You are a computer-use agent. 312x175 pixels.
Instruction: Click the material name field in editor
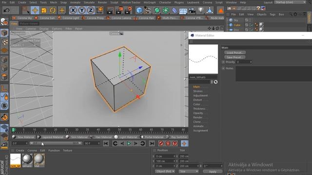[x=203, y=77]
